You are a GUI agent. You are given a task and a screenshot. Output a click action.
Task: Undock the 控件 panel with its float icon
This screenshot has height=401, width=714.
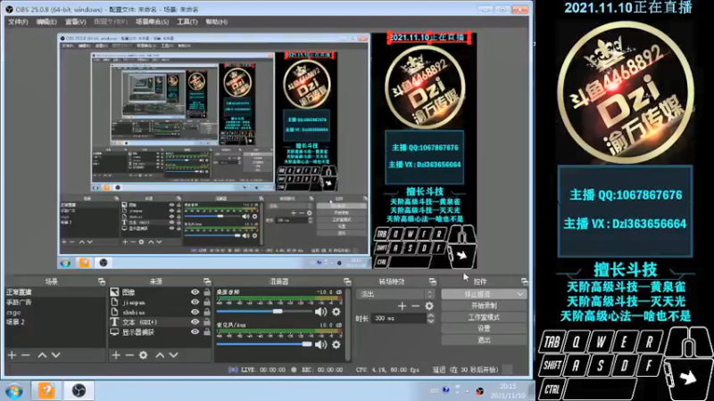click(525, 282)
